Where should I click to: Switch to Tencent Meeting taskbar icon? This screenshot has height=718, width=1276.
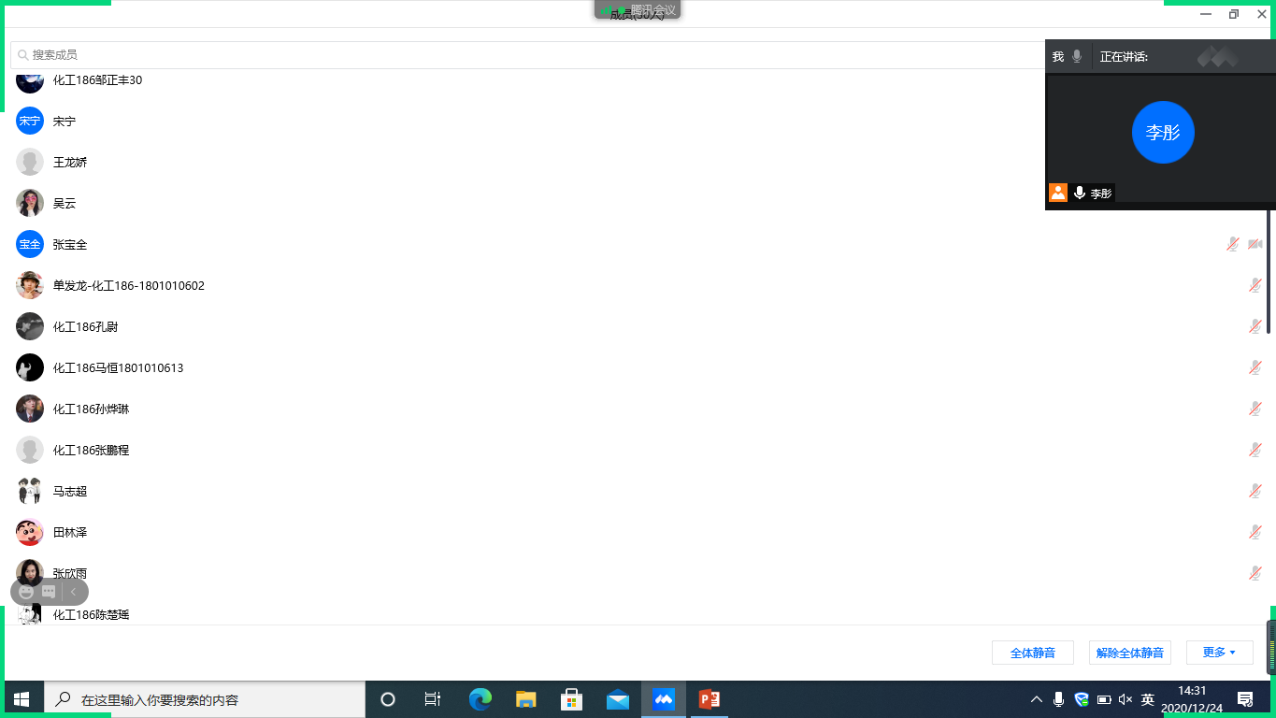tap(664, 699)
